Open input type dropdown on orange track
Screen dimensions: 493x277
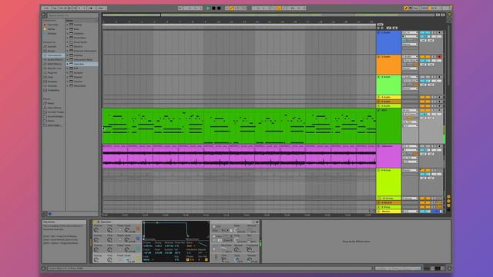click(x=411, y=57)
